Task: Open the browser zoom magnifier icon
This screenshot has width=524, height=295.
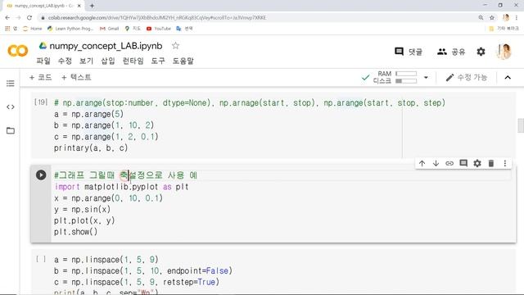Action: [x=481, y=18]
